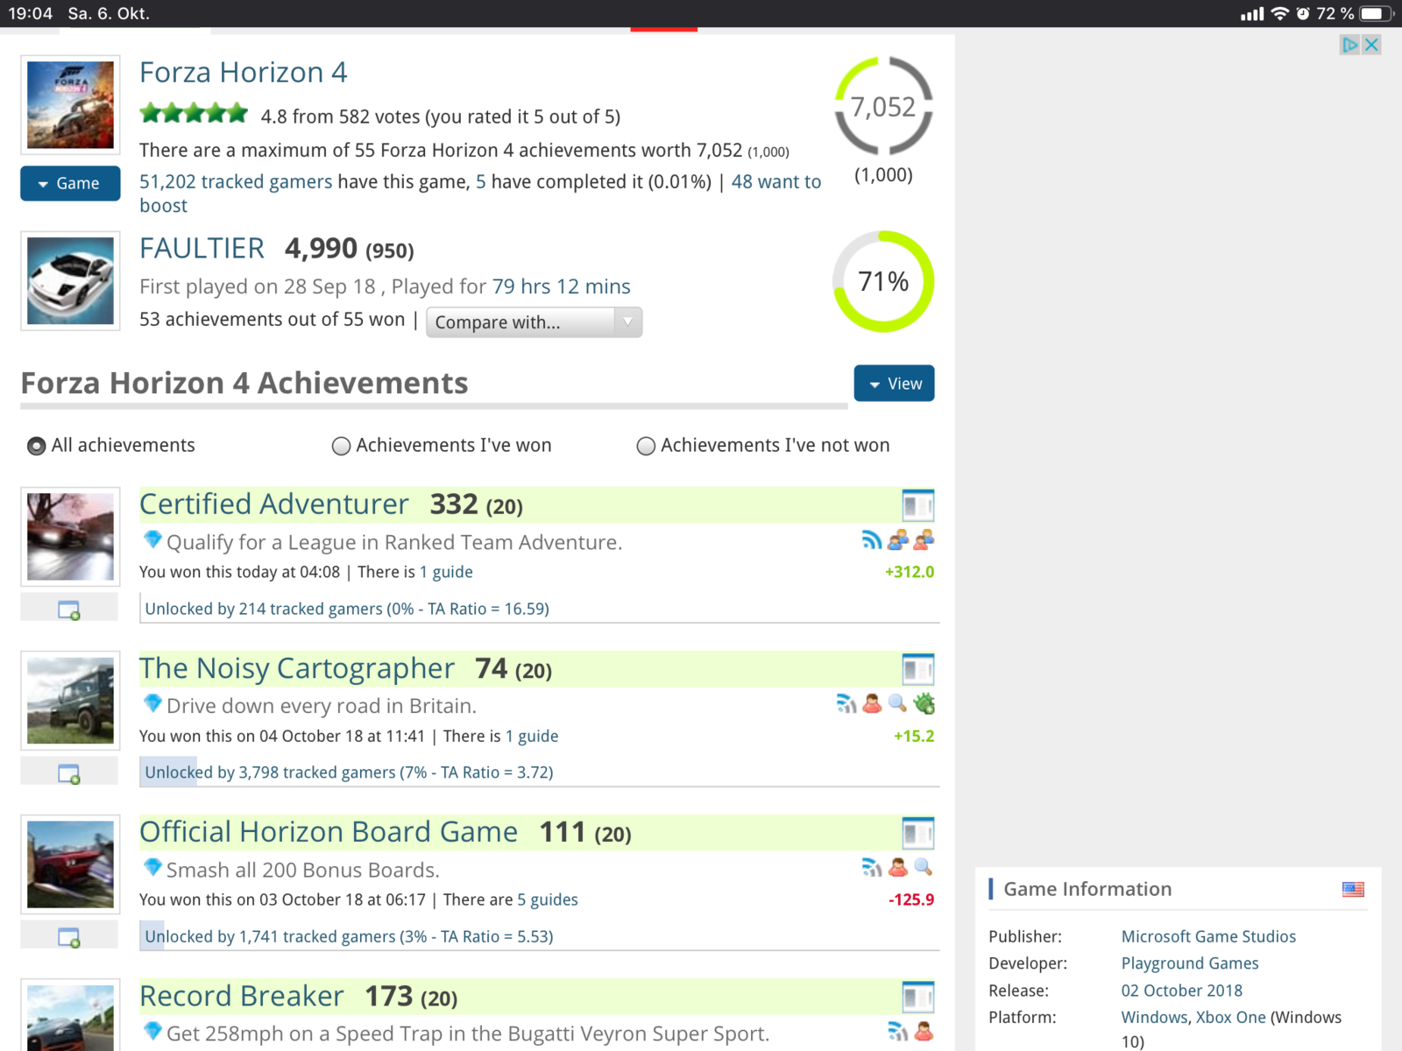Open the Certified Adventurer achievement link
1402x1051 pixels.
(x=273, y=504)
